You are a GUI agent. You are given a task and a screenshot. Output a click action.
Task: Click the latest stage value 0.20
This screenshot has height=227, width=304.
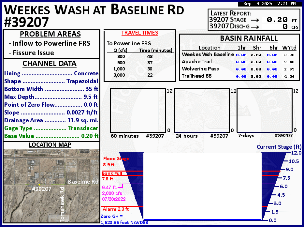(277, 20)
